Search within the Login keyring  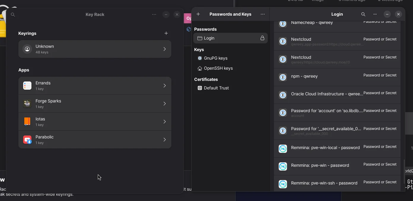click(363, 14)
